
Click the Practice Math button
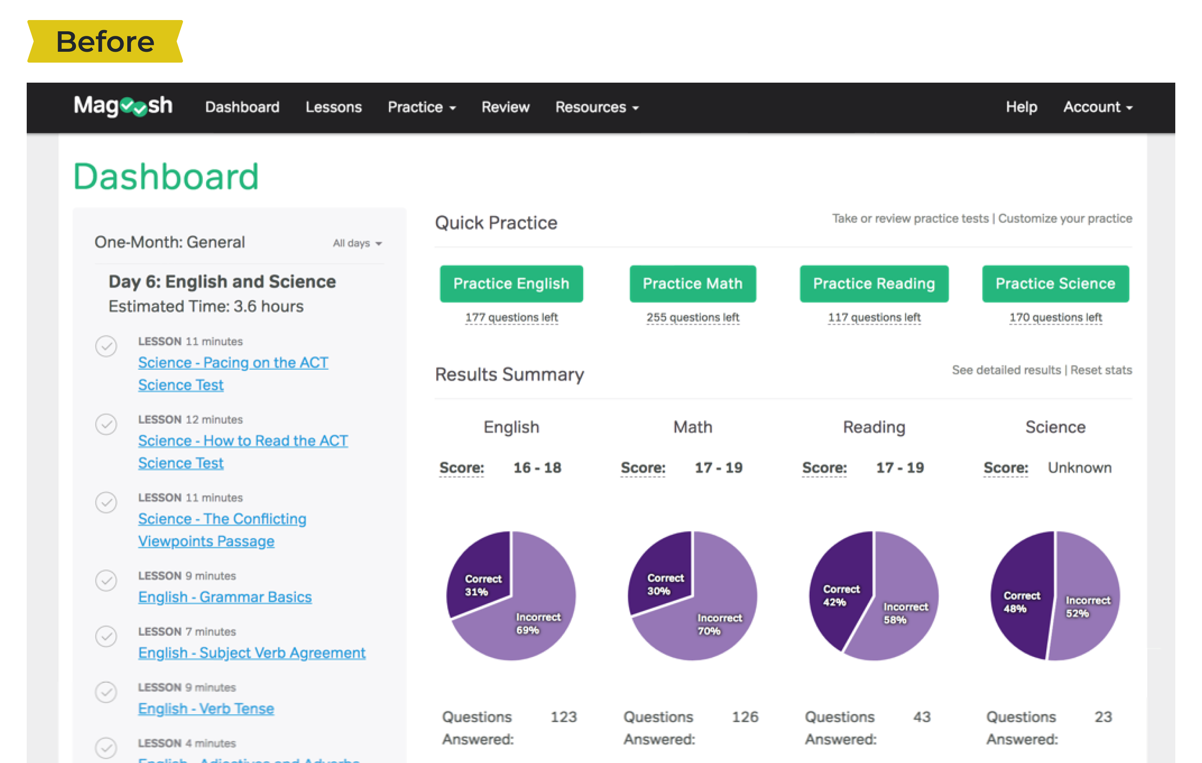692,284
